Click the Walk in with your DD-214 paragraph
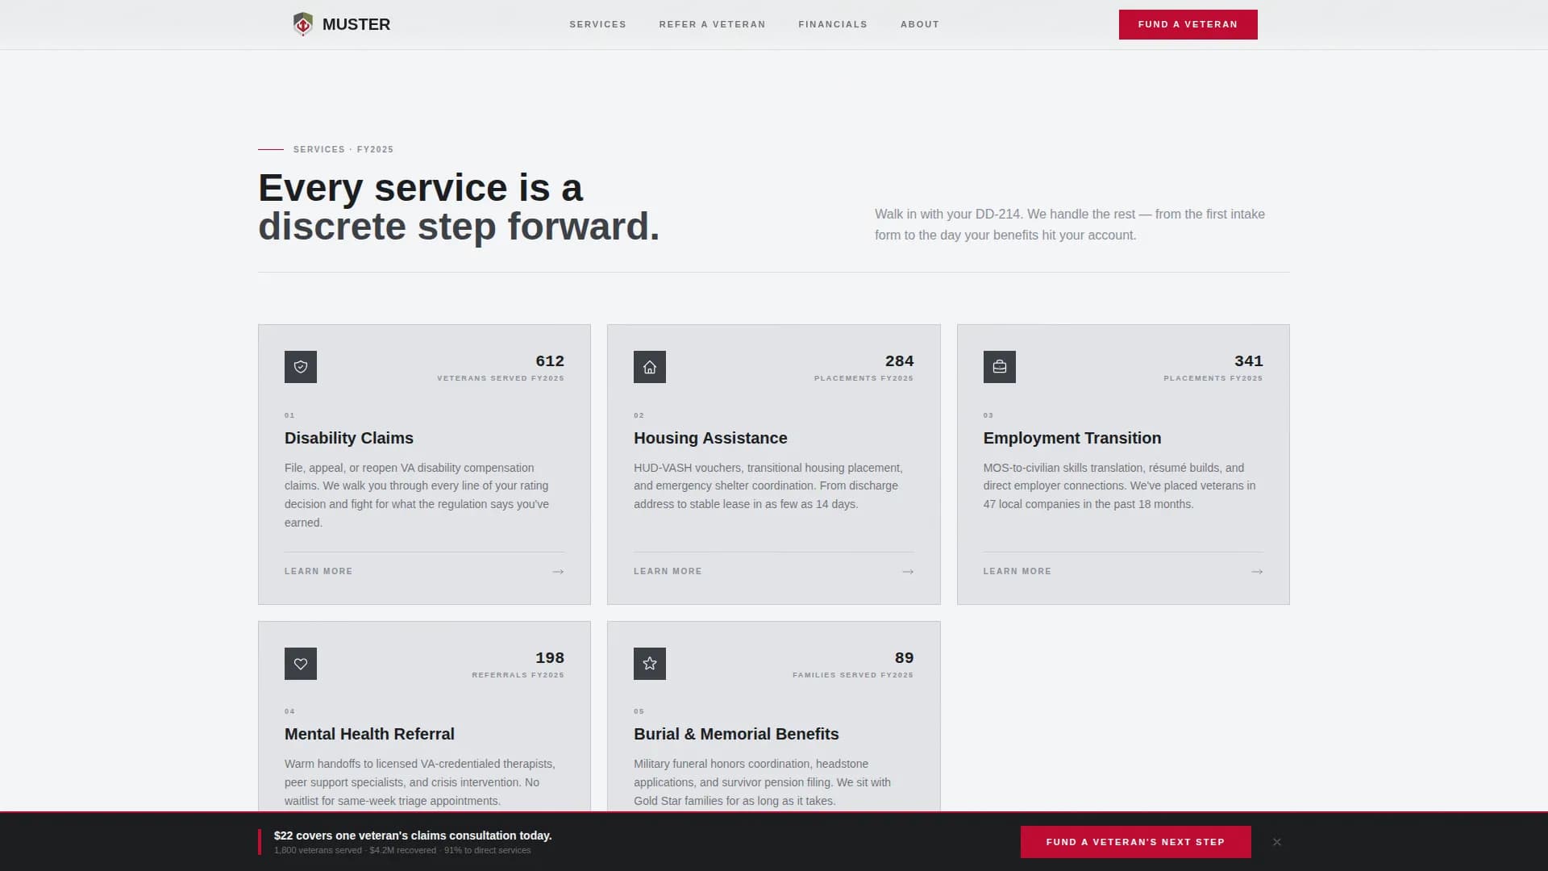 (x=1070, y=224)
